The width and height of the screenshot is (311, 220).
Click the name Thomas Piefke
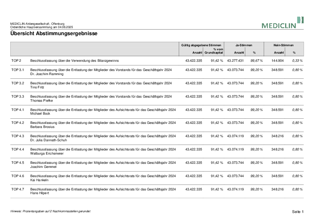point(41,101)
